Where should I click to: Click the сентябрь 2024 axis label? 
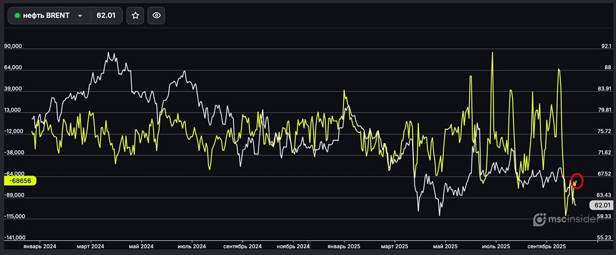242,247
